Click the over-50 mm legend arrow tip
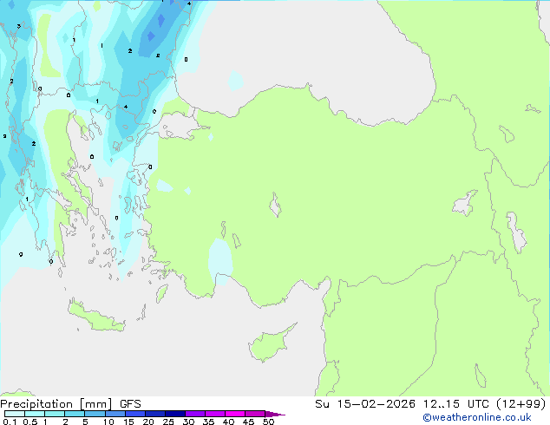This screenshot has height=425, width=550. click(275, 414)
